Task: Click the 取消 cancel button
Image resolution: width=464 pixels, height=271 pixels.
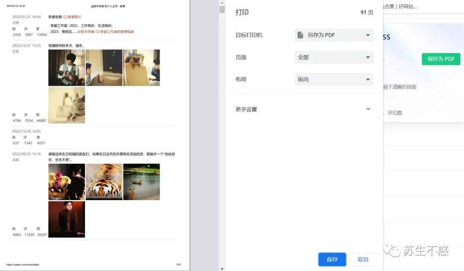Action: [x=363, y=259]
